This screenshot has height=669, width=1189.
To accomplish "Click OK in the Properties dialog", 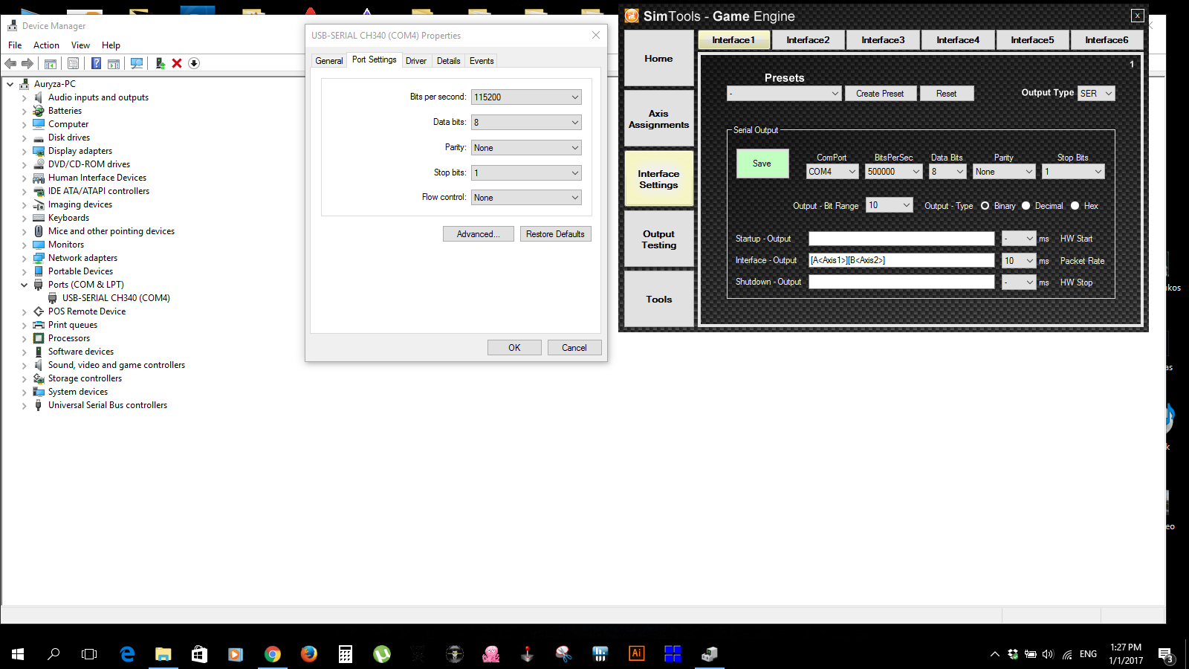I will click(x=514, y=348).
